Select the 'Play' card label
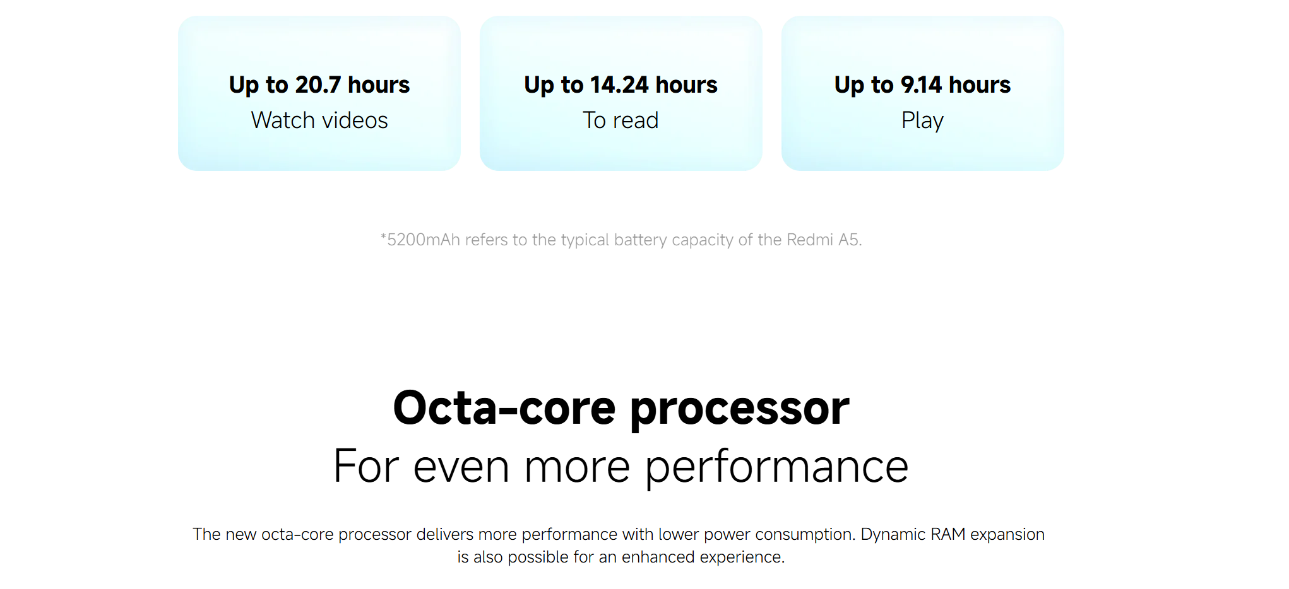Image resolution: width=1289 pixels, height=589 pixels. point(922,120)
